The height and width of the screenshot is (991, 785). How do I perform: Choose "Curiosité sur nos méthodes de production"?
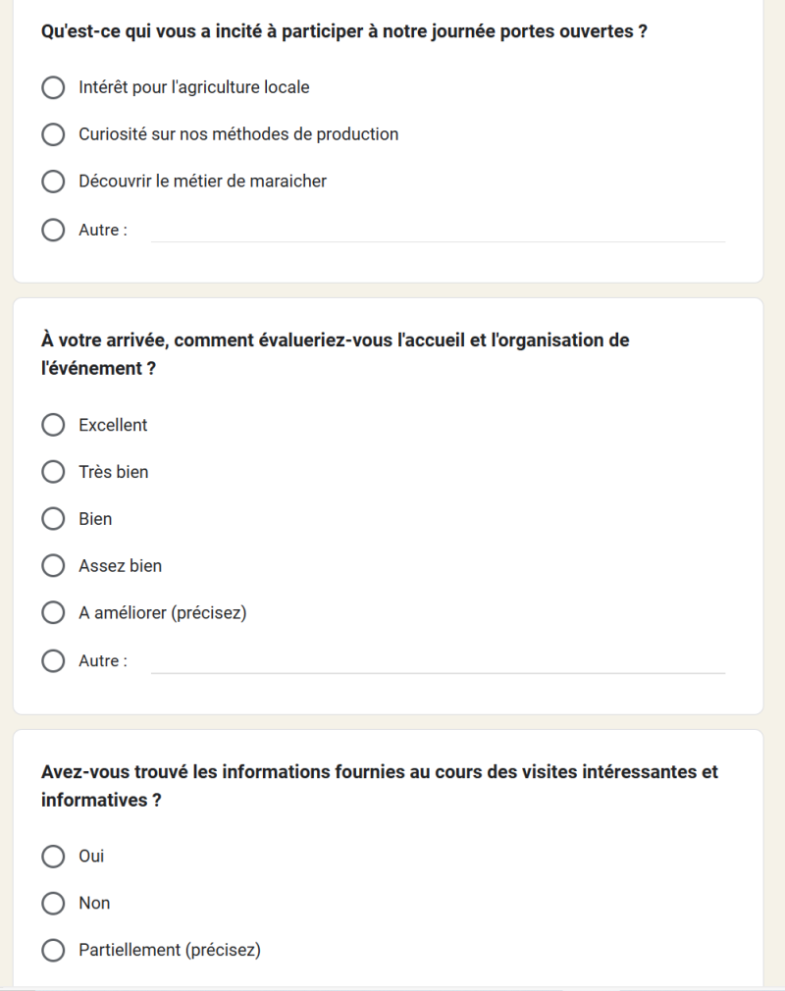coord(53,134)
